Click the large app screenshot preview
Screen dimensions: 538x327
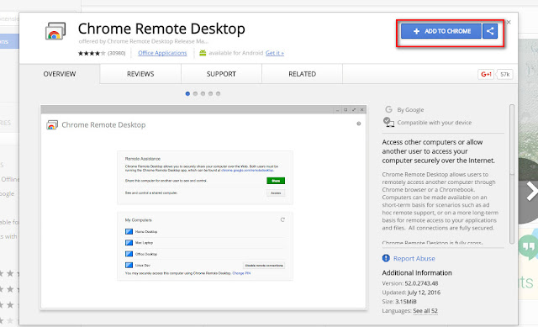(x=203, y=208)
